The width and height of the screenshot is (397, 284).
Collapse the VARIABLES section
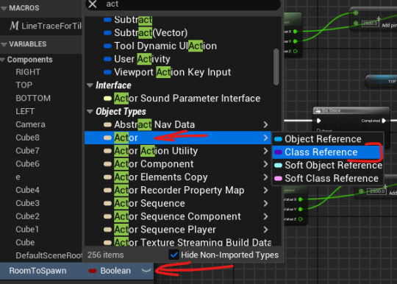click(4, 44)
